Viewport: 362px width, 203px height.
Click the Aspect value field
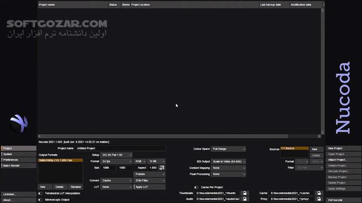click(153, 168)
